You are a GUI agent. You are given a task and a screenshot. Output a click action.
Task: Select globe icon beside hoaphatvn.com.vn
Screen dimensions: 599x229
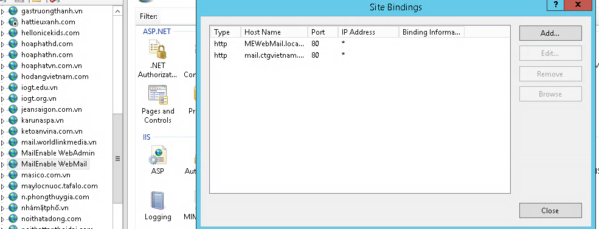tap(13, 66)
